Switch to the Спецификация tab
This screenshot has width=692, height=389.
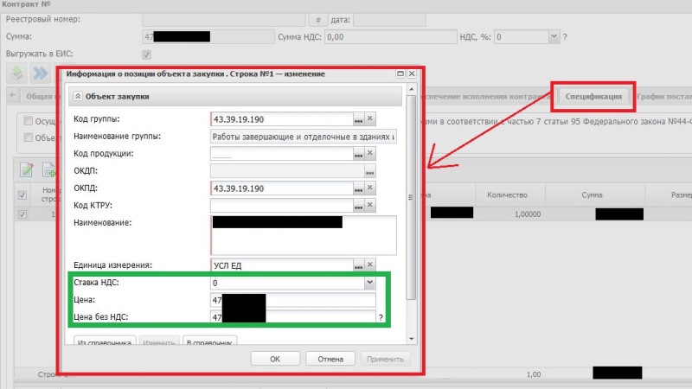593,96
